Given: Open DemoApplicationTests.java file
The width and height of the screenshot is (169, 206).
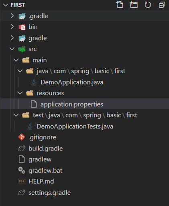Looking at the screenshot, I should point(75,126).
